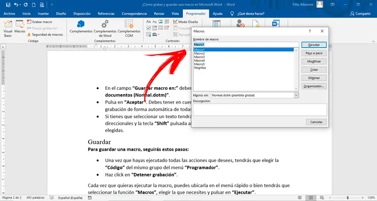Click the zoom slider handle in status bar

[348, 198]
